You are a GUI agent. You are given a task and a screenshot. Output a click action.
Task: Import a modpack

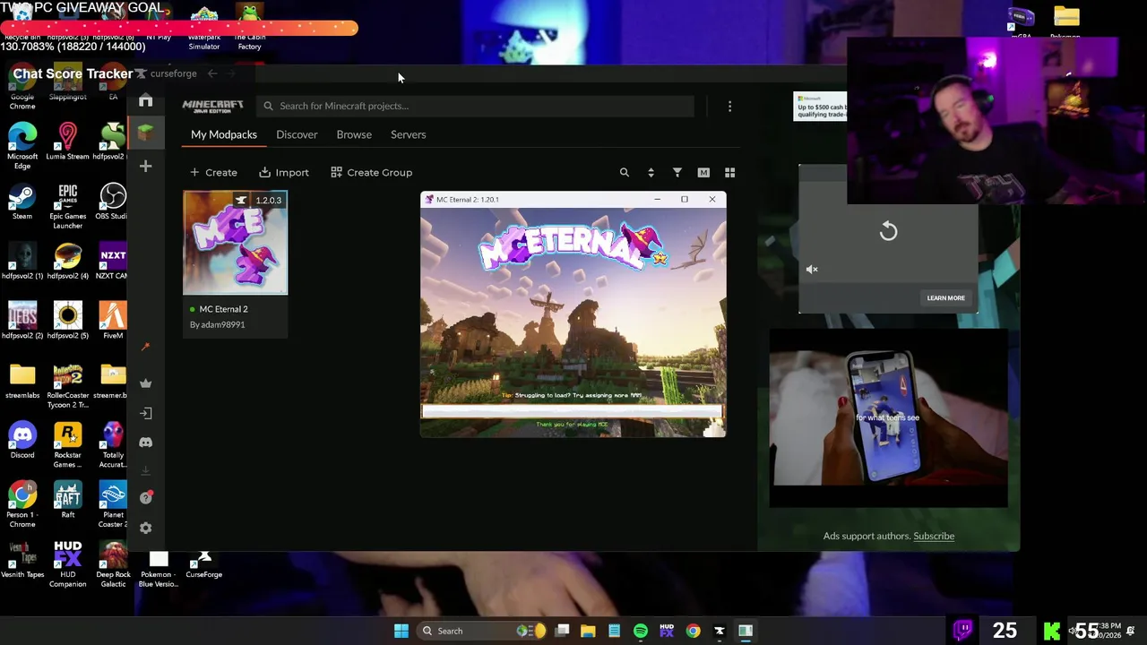point(283,172)
